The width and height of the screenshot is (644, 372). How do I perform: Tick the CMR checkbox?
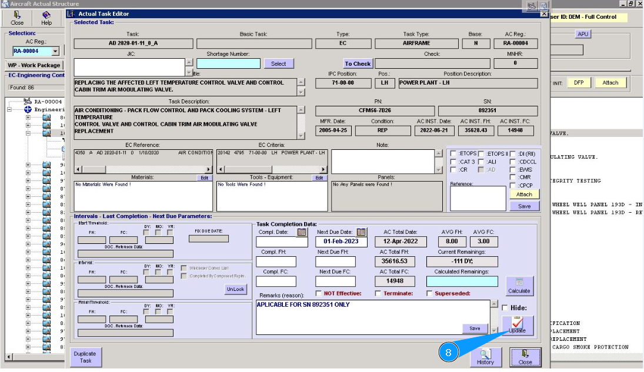tap(513, 177)
